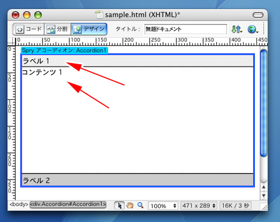Choose the Select pointer tool

point(119,206)
